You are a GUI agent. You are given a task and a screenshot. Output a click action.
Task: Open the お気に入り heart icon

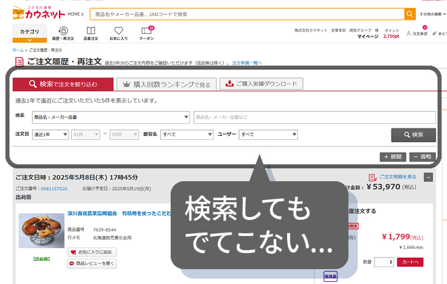tap(118, 33)
